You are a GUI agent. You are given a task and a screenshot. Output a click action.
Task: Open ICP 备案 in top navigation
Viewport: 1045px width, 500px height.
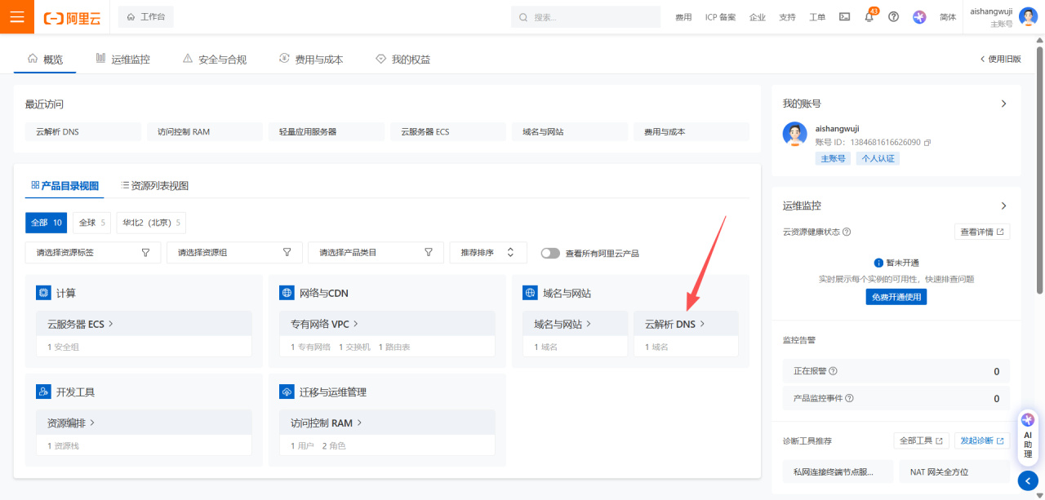point(720,17)
